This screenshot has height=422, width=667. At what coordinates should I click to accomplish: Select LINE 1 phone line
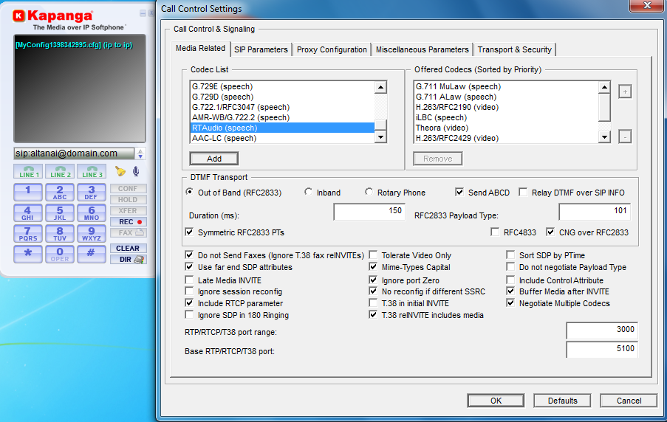pos(29,172)
